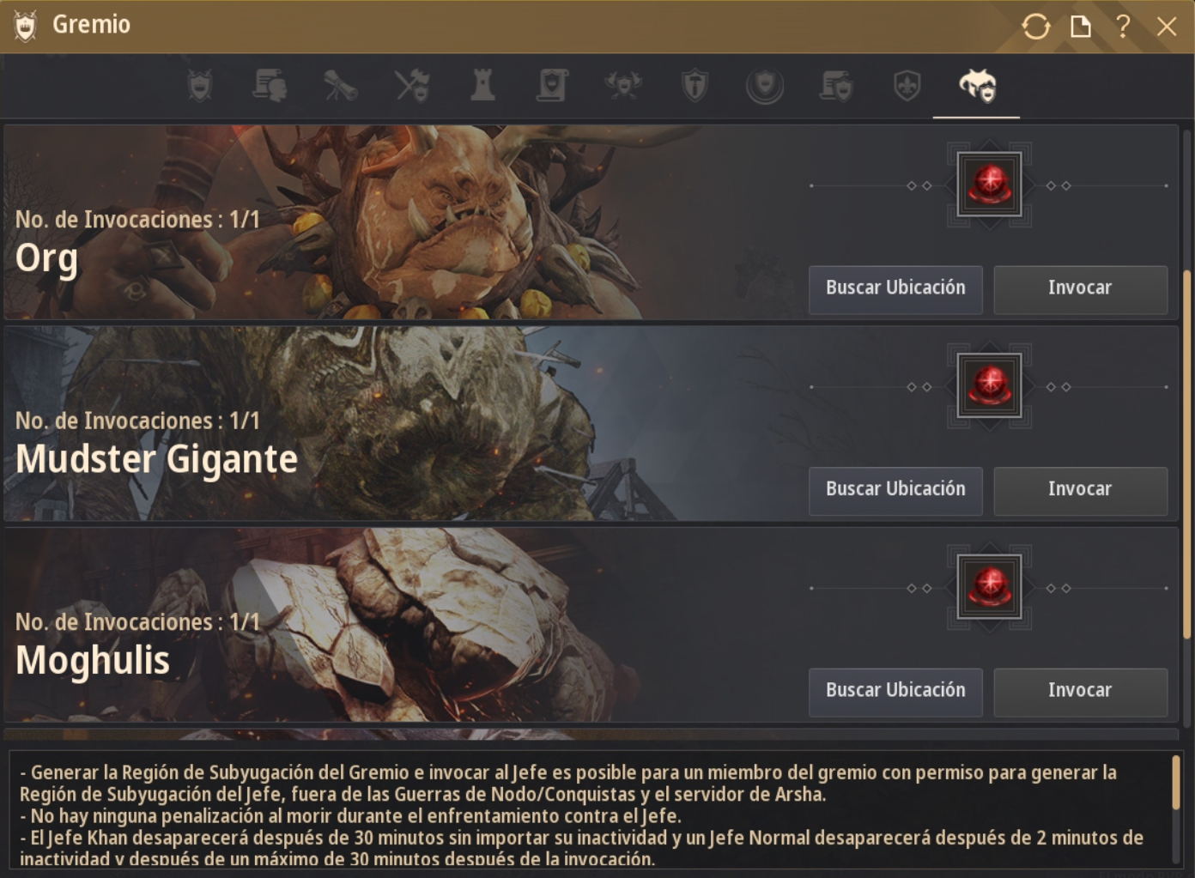The image size is (1195, 878).
Task: Select the skull and crossed axes tab
Action: coord(623,86)
